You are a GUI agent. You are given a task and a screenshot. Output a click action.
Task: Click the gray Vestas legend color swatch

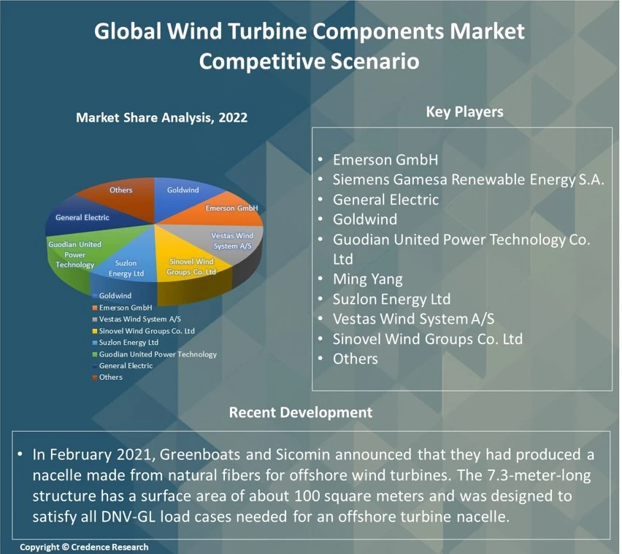pos(94,319)
